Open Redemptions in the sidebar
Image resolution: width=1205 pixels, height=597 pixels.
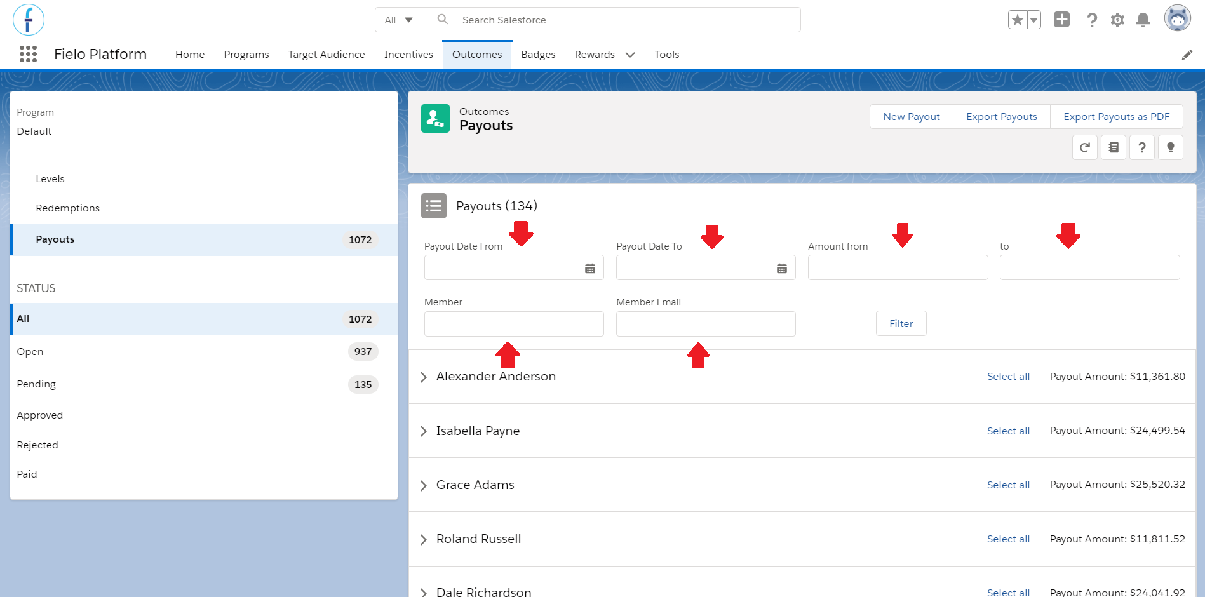(x=68, y=208)
